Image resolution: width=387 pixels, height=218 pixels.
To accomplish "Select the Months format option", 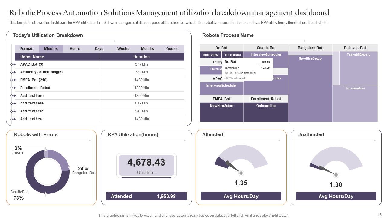I will point(148,49).
